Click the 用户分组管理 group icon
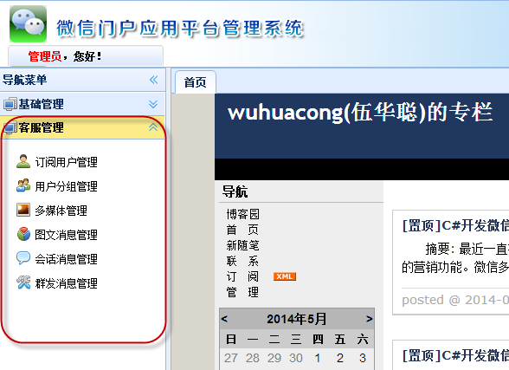Viewport: 509px width, 370px height. point(23,185)
